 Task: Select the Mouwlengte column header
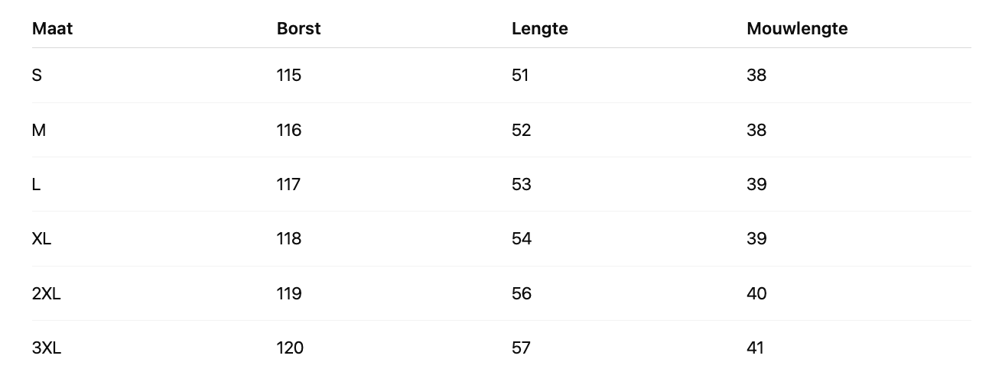pyautogui.click(x=797, y=29)
